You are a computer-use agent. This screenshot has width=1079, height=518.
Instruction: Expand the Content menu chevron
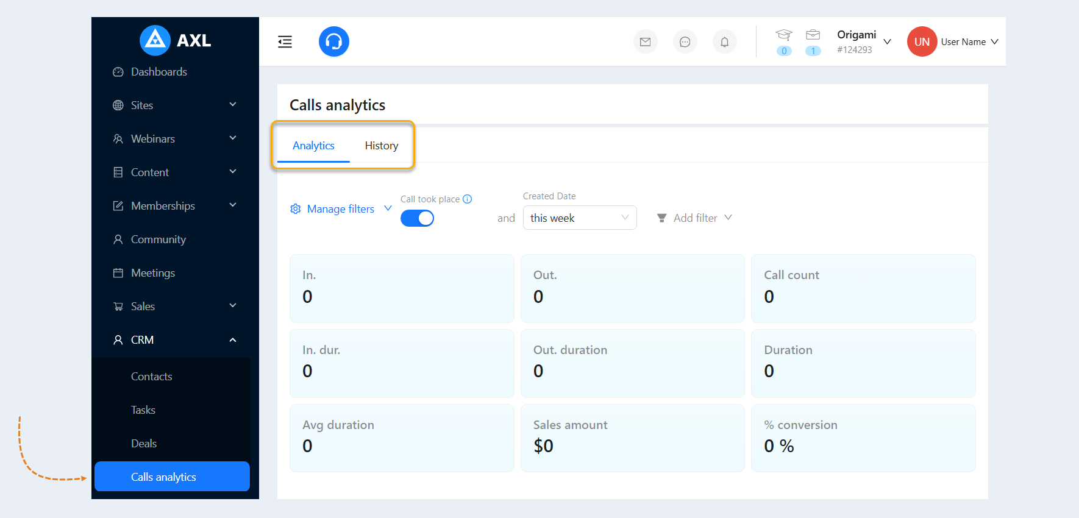pyautogui.click(x=233, y=172)
